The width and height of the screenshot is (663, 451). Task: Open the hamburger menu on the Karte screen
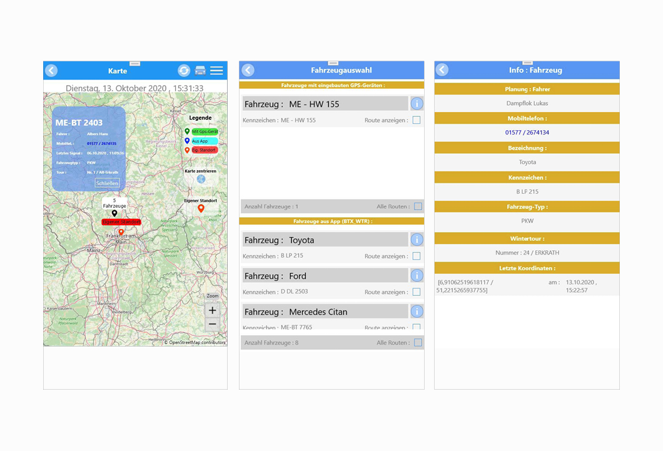[x=216, y=70]
